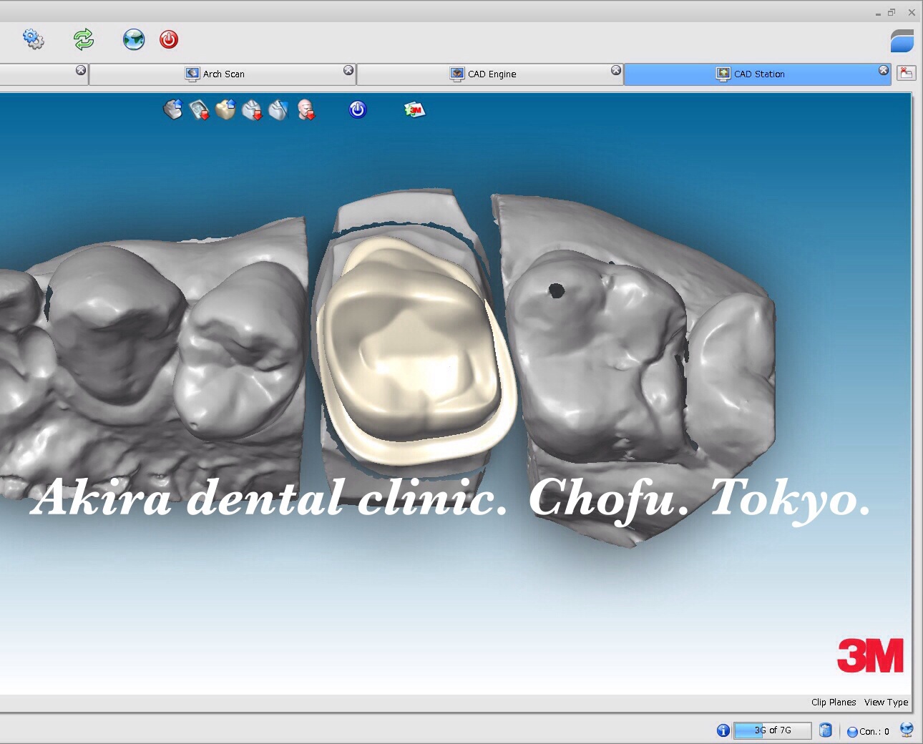The height and width of the screenshot is (744, 923).
Task: Switch to the Arch Scan tab
Action: click(223, 74)
